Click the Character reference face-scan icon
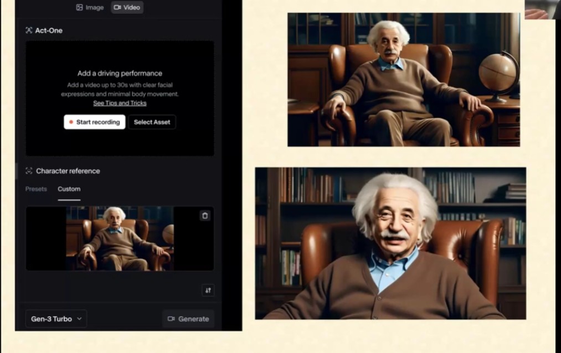The image size is (561, 353). pyautogui.click(x=29, y=171)
